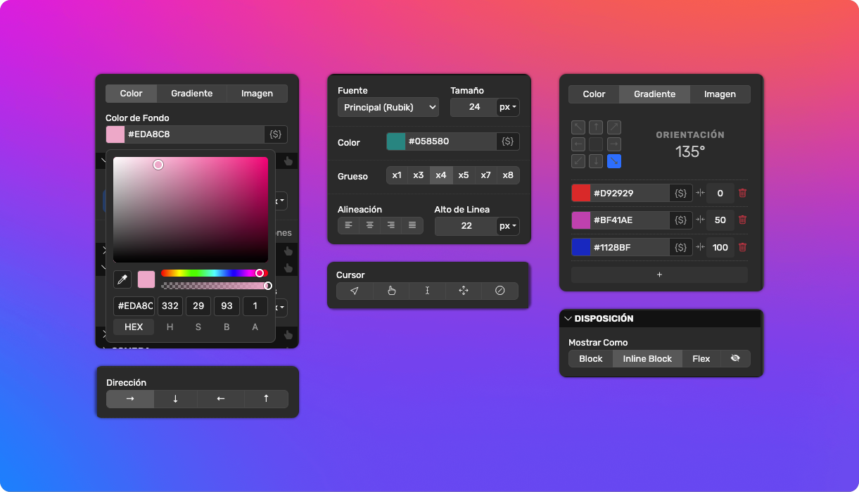
Task: Open the Fuente Principal (Rubik) dropdown
Action: tap(388, 107)
